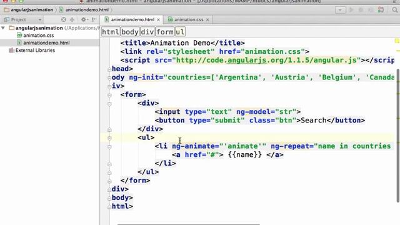
Task: Click fold marker at closing /form tag
Action: pyautogui.click(x=109, y=181)
